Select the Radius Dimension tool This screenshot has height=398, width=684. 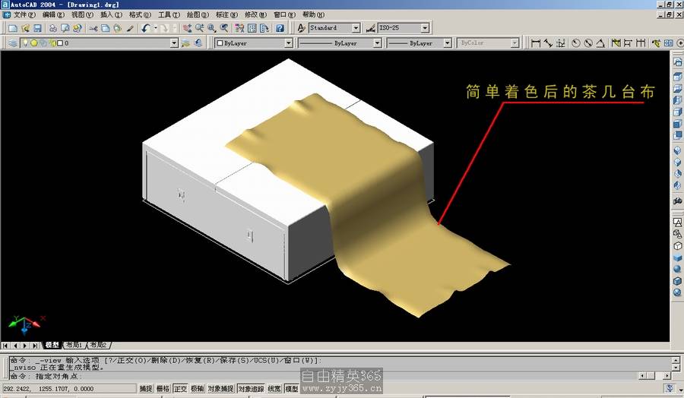point(575,43)
